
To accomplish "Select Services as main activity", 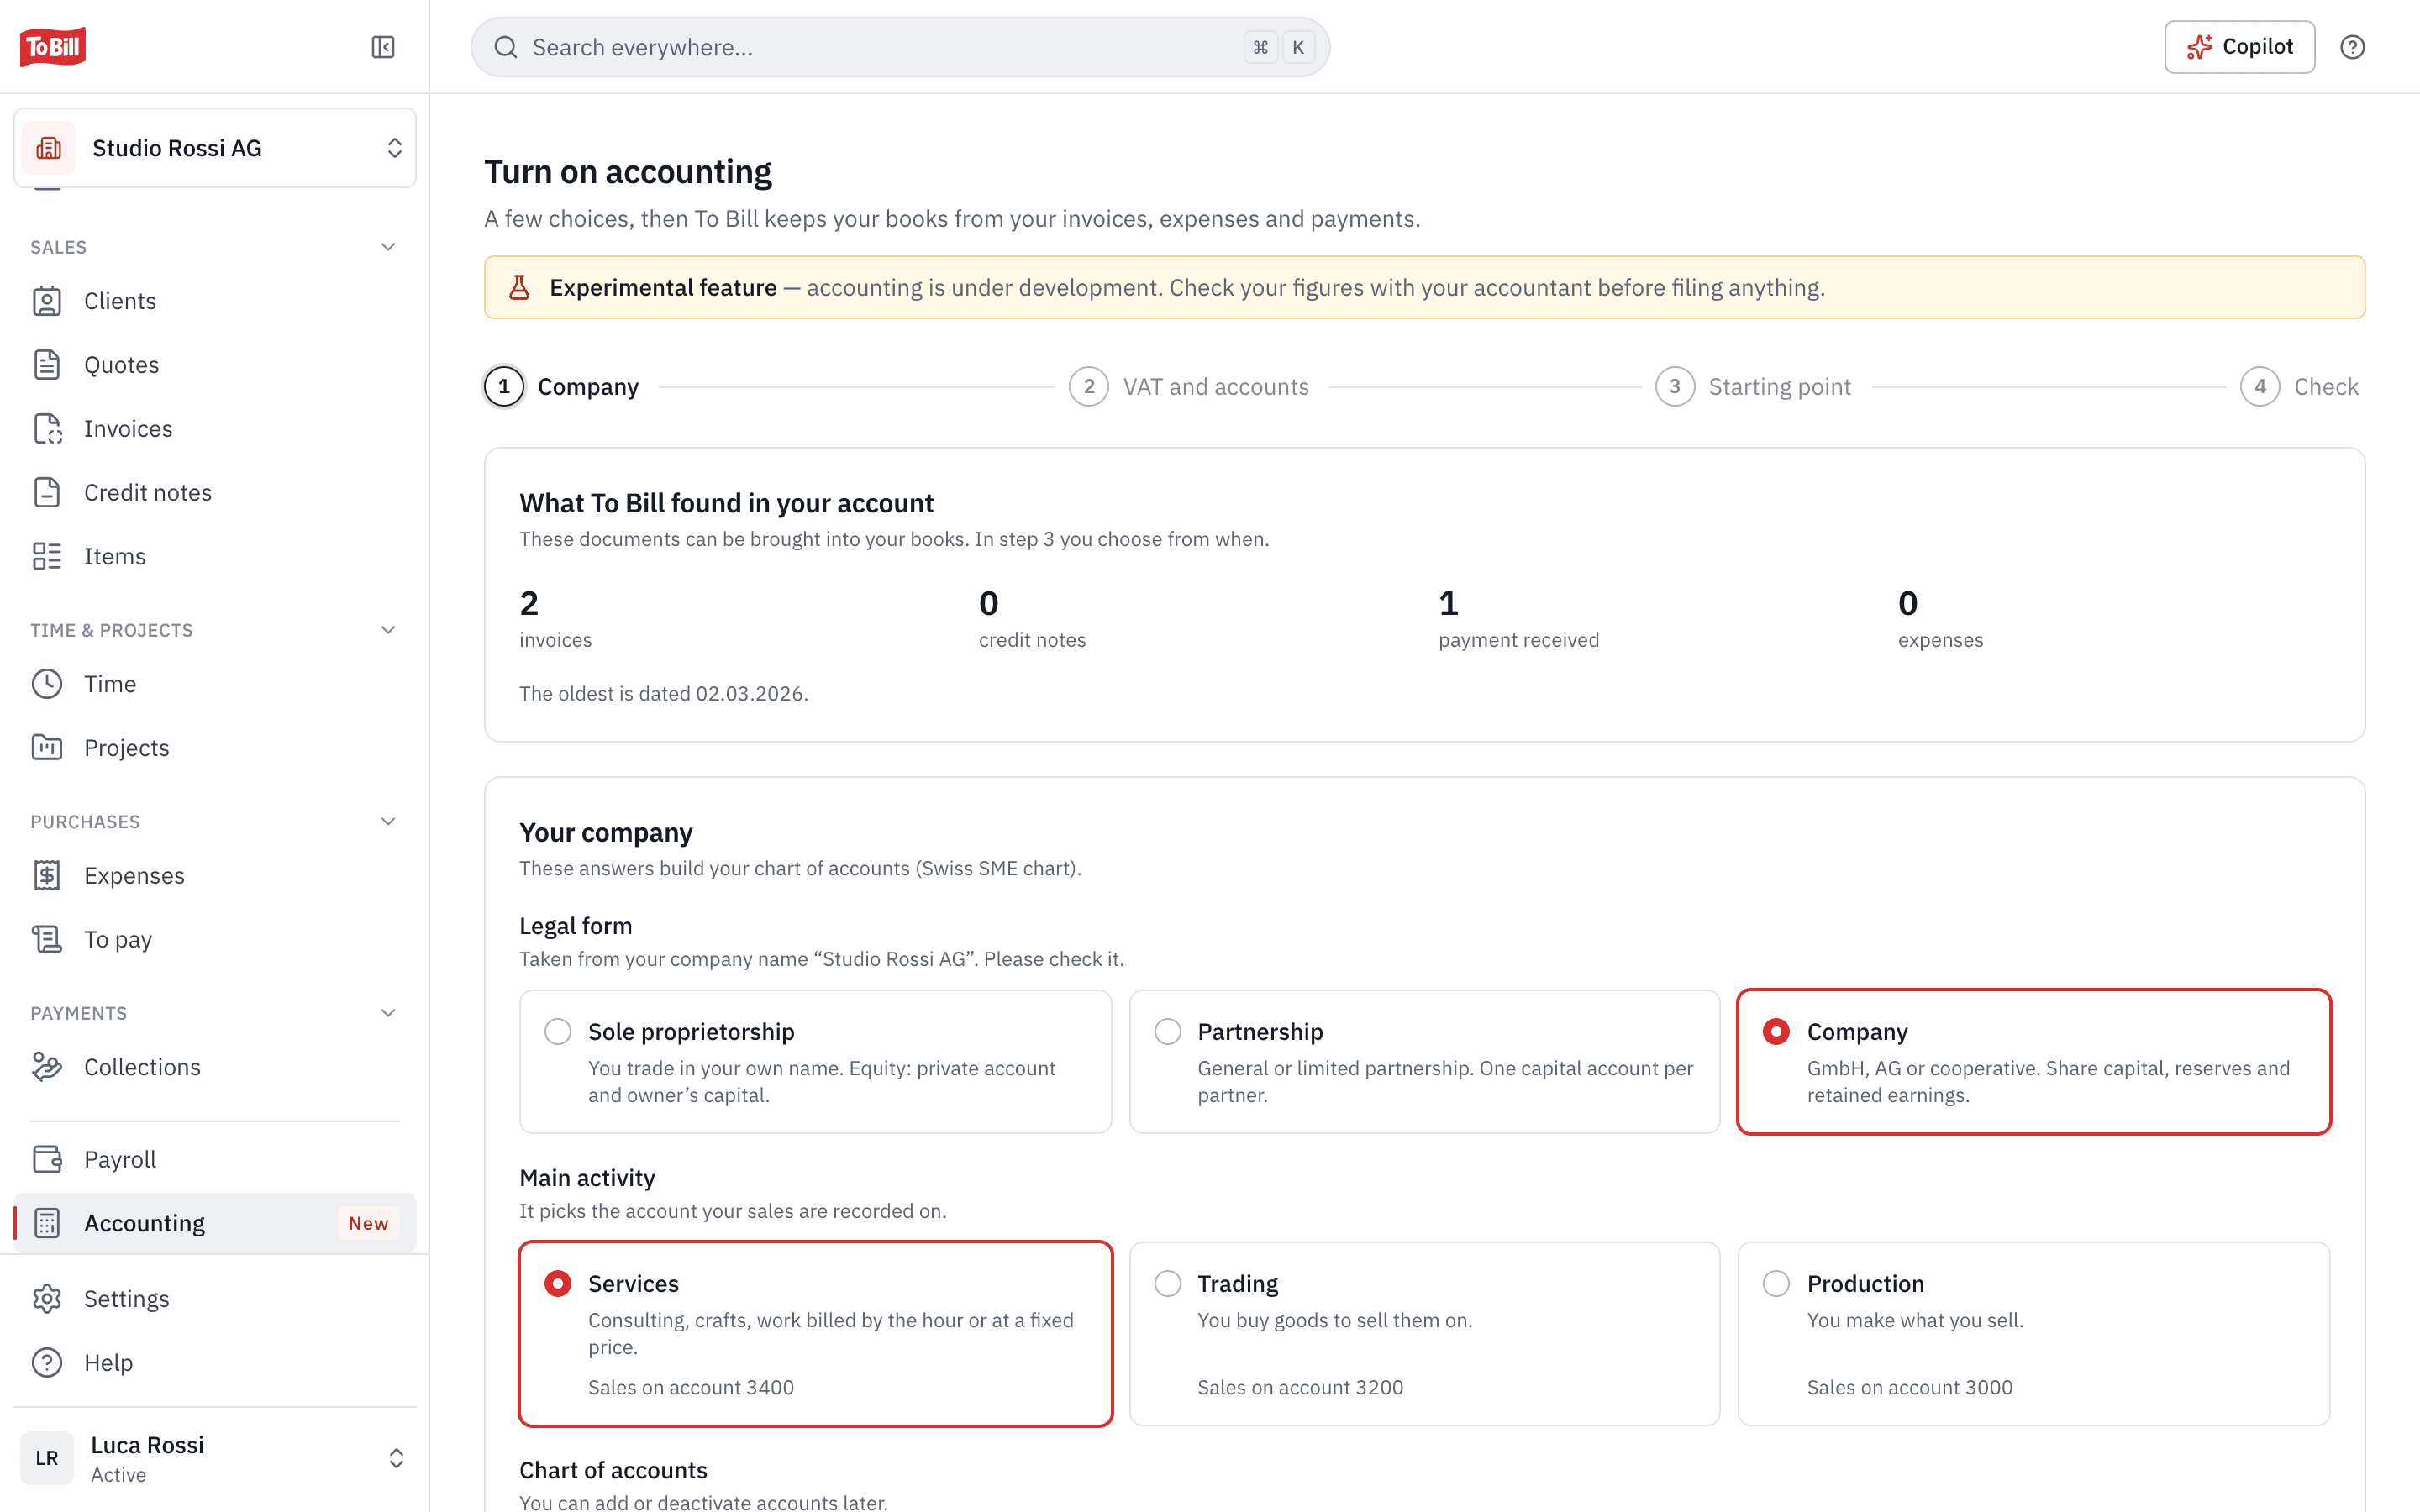I will click(x=815, y=1334).
